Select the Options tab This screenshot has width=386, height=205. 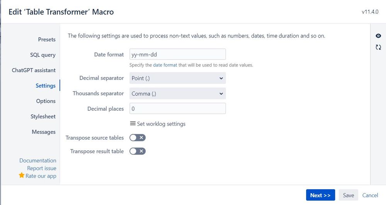(x=46, y=101)
